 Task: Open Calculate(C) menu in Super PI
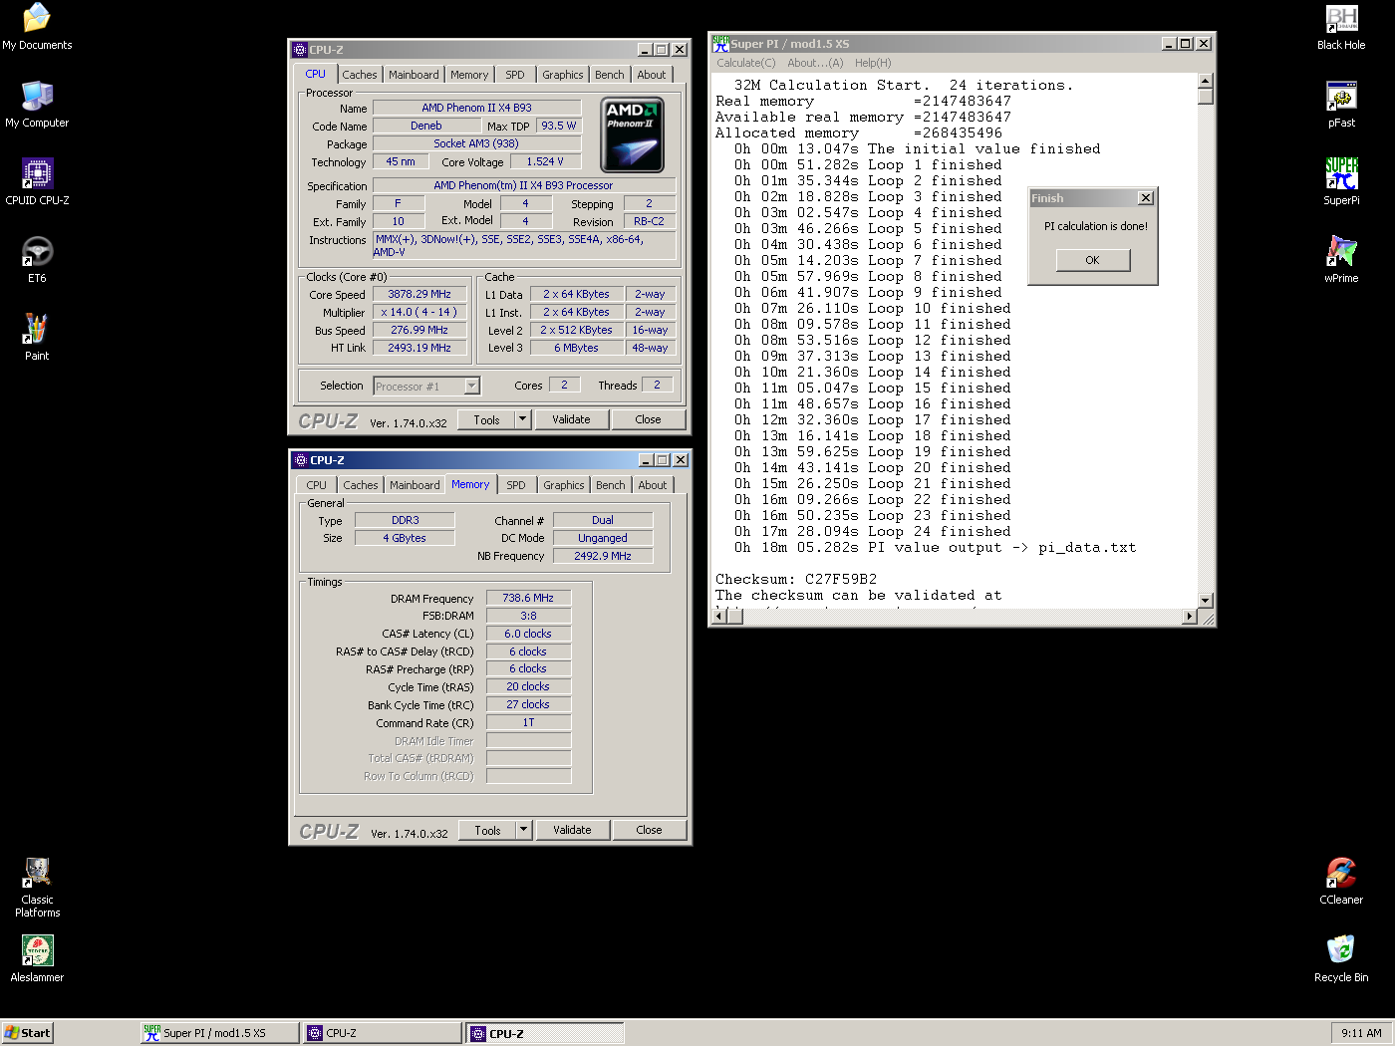point(745,63)
